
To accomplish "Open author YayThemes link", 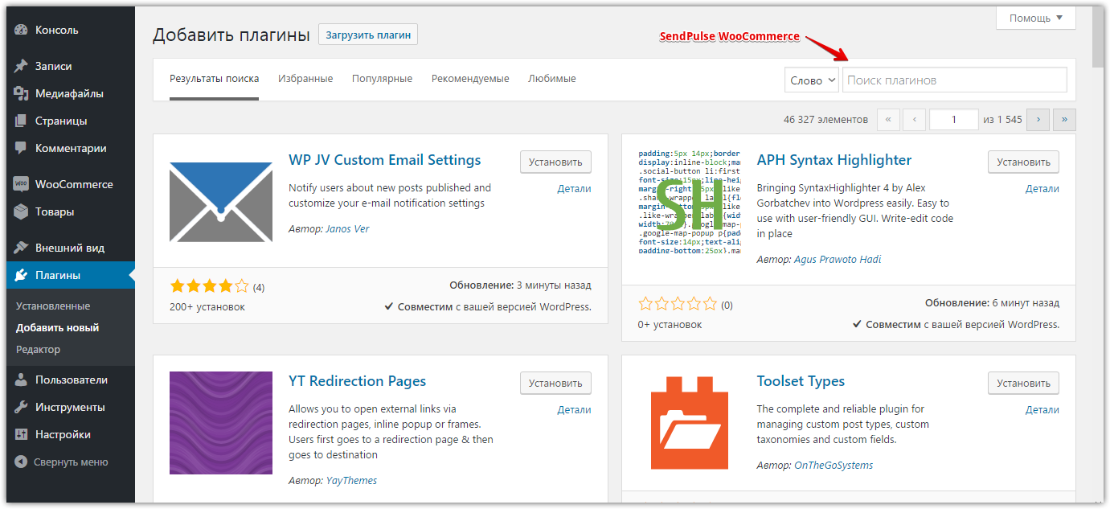I will tap(351, 481).
